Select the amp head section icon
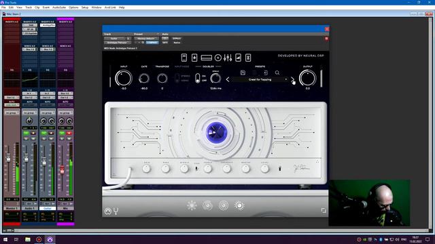Image resolution: width=435 pixels, height=244 pixels. (x=207, y=58)
